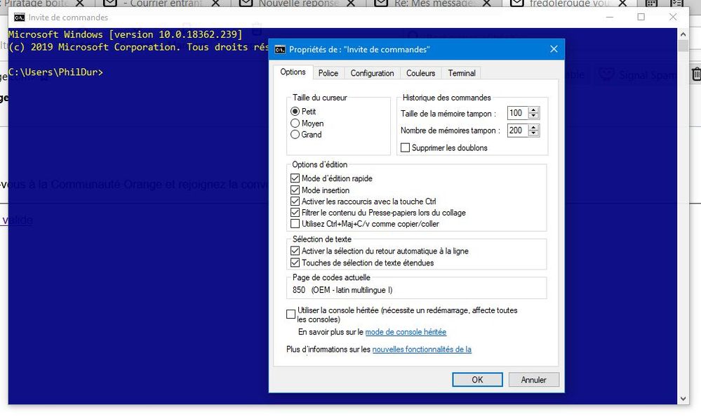Cancel the dialog with Annuler
The image size is (701, 417).
click(x=533, y=379)
